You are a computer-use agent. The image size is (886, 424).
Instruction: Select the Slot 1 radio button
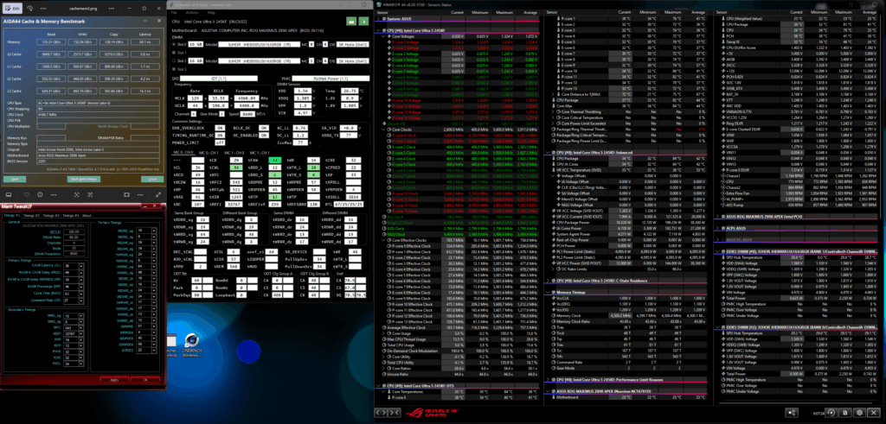173,53
